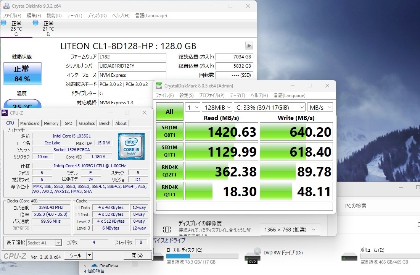Screen dimensions: 420x275
Task: Expand the 1366 × 768 resolution dropdown
Action: (290, 230)
